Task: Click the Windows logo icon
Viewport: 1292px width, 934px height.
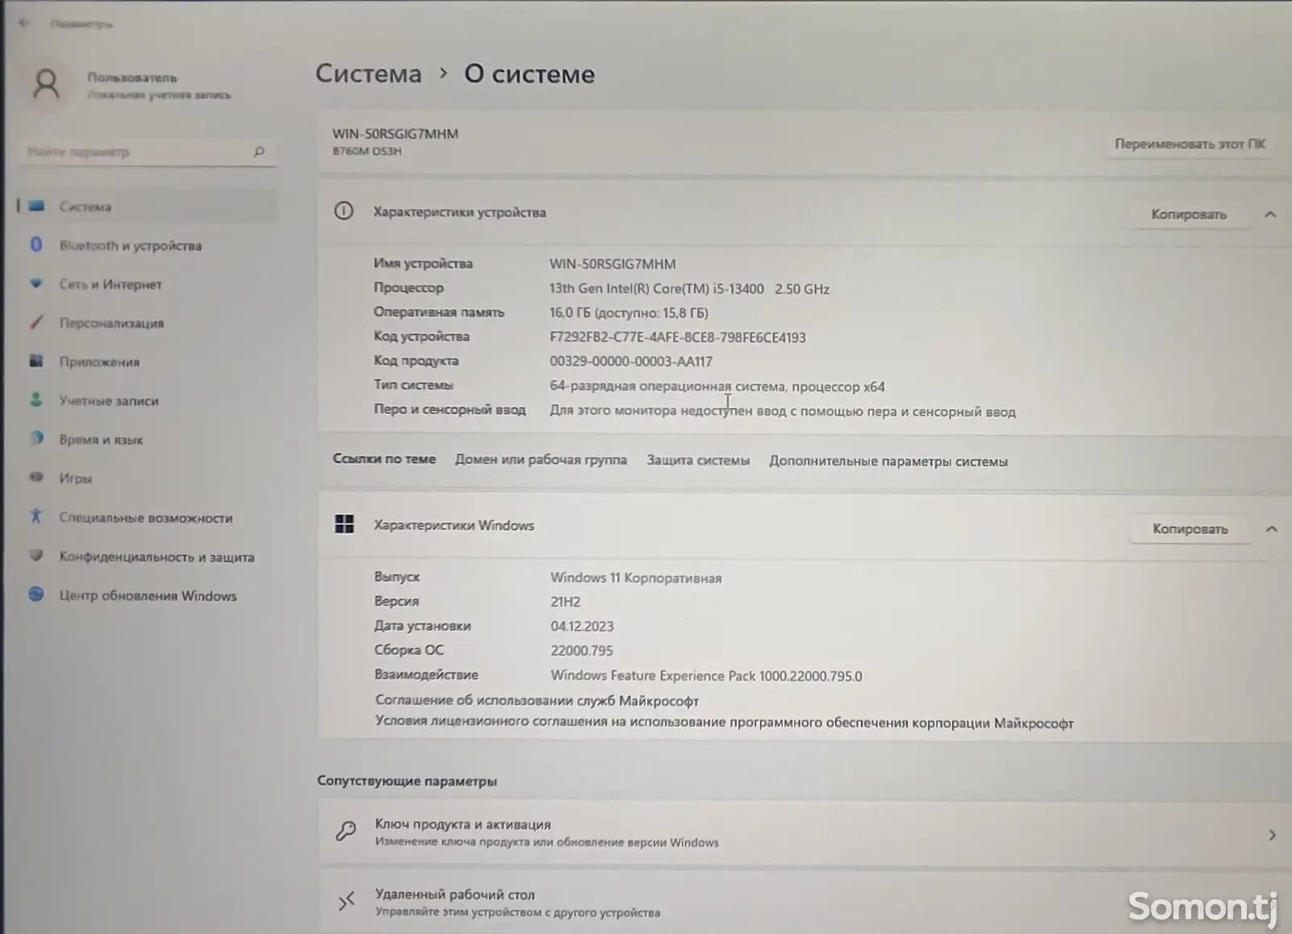Action: click(345, 524)
